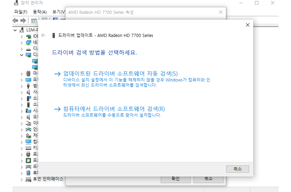Click 확인 in the AMD Radeon properties window

(175, 179)
